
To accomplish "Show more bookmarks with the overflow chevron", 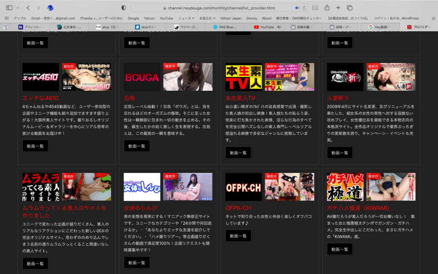I will tap(433, 18).
